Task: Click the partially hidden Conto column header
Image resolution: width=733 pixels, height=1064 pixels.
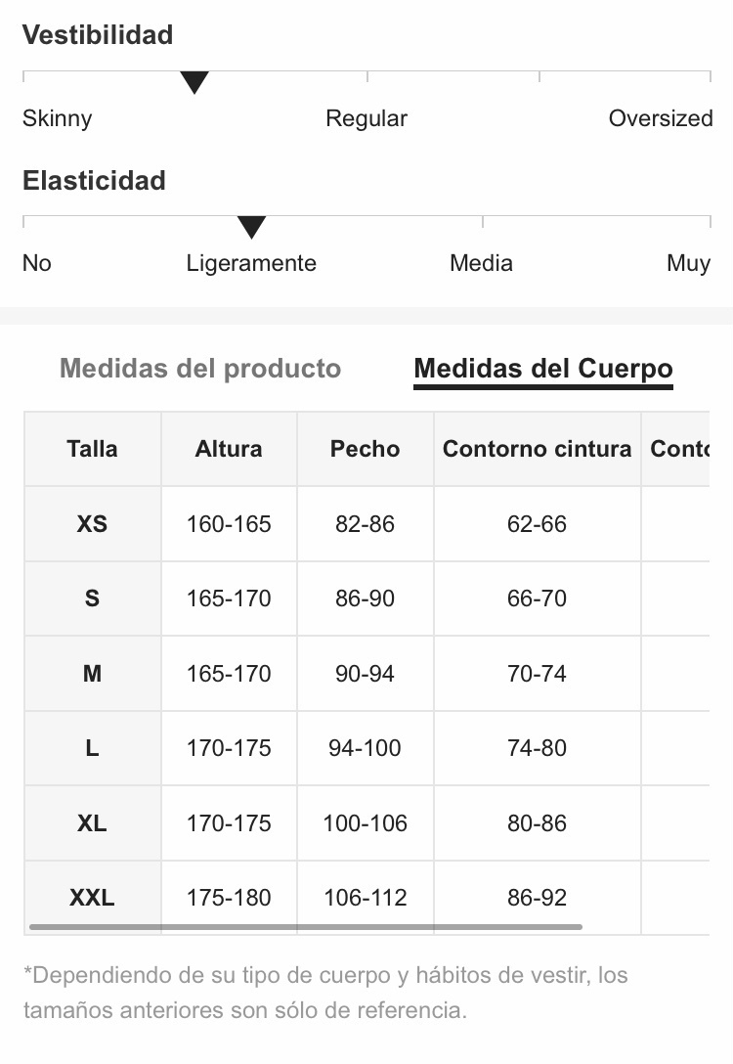Action: [x=679, y=449]
